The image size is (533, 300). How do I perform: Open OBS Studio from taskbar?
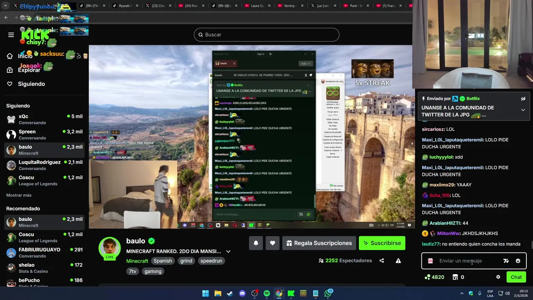click(254, 293)
